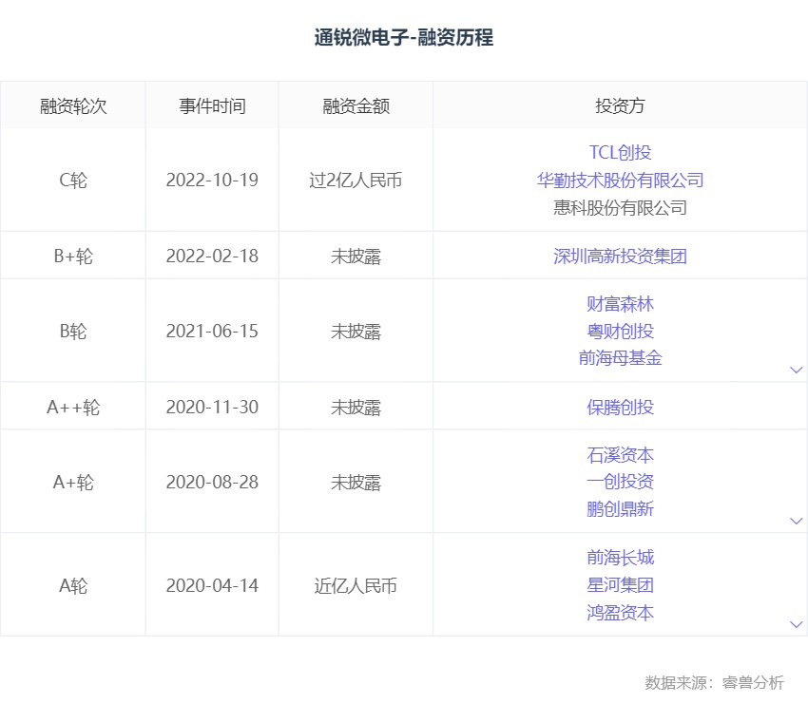
Task: Open 石溪资本 investor link
Action: [620, 455]
